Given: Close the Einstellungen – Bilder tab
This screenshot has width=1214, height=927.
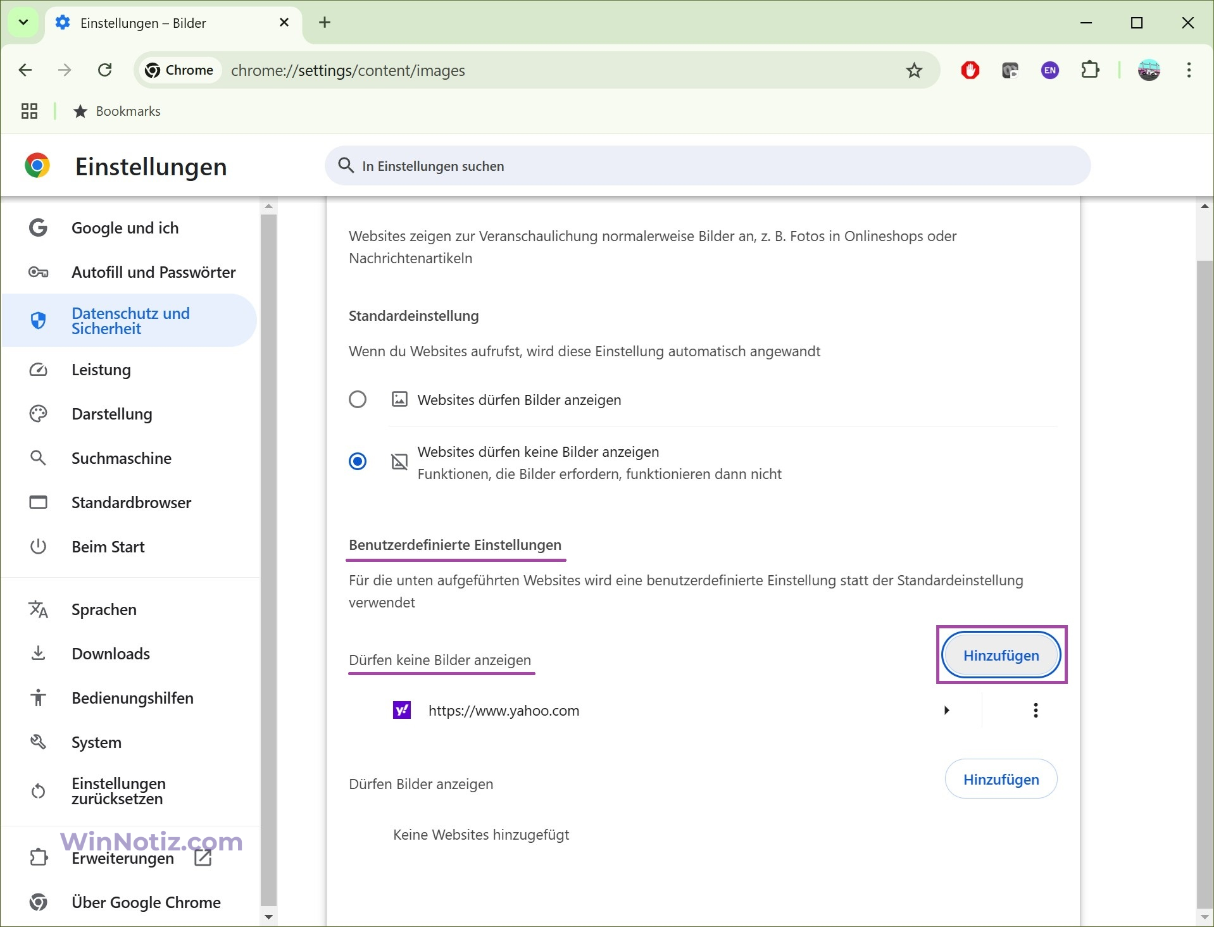Looking at the screenshot, I should coord(284,23).
